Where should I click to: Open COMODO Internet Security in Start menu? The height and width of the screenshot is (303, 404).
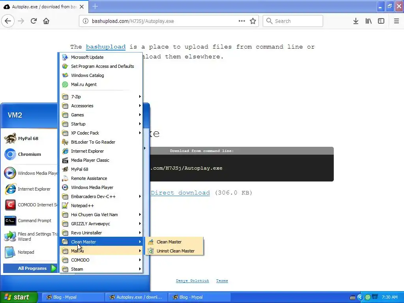(30, 205)
